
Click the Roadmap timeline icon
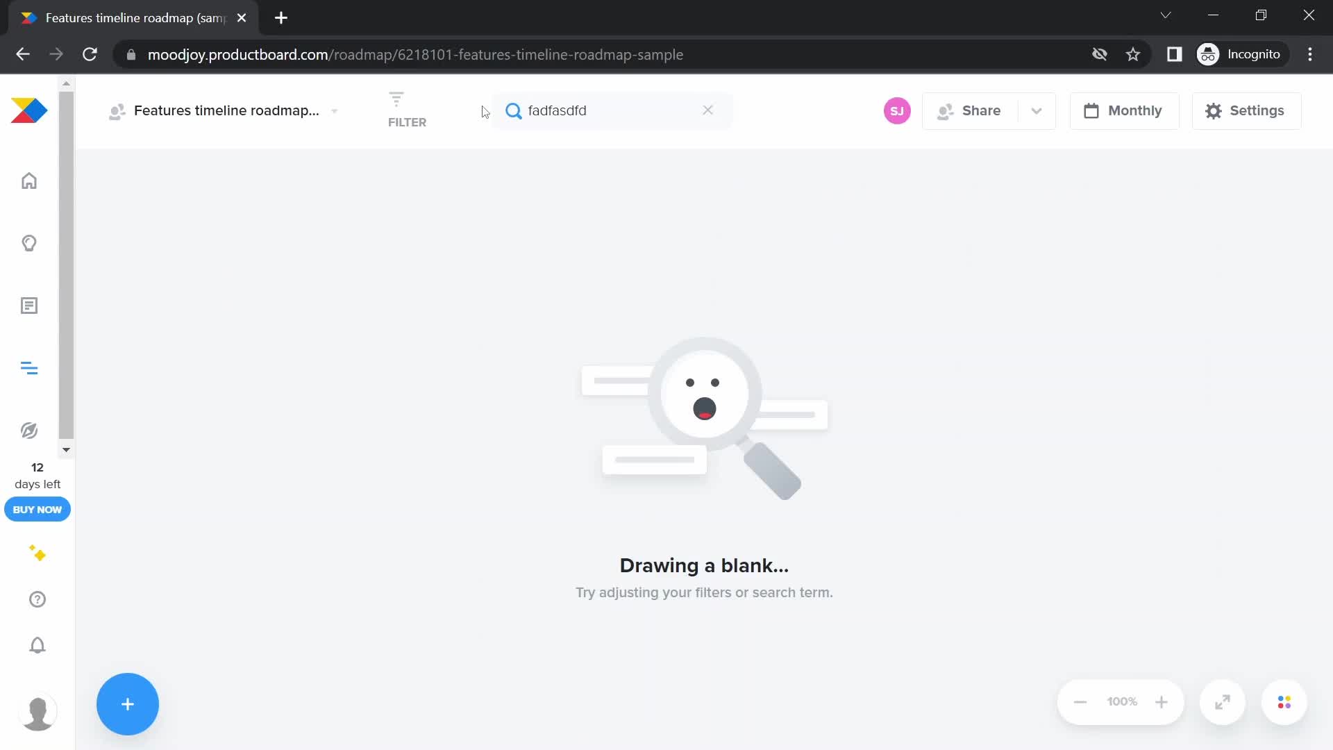coord(28,368)
